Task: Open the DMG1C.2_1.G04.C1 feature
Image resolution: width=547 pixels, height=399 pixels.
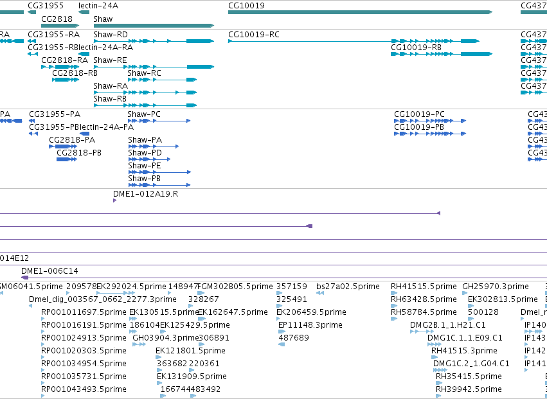Action: (x=440, y=369)
